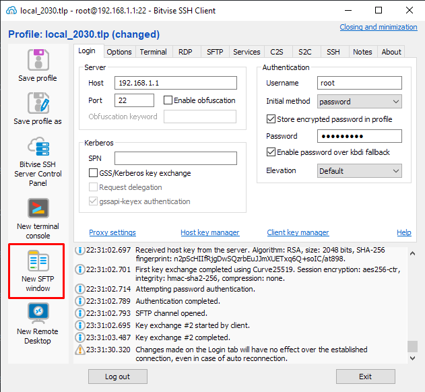Enable obfuscation checkbox
Screen dimensions: 425x392
coord(168,100)
